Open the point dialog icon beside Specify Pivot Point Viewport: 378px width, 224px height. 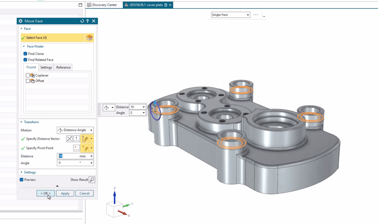[x=76, y=148]
